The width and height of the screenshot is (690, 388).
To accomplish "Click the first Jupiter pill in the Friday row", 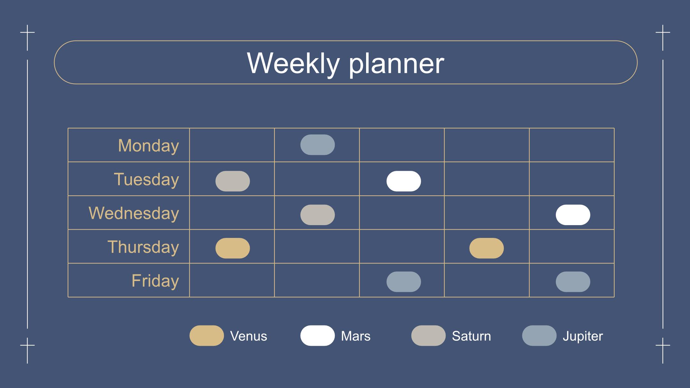I will [x=404, y=282].
